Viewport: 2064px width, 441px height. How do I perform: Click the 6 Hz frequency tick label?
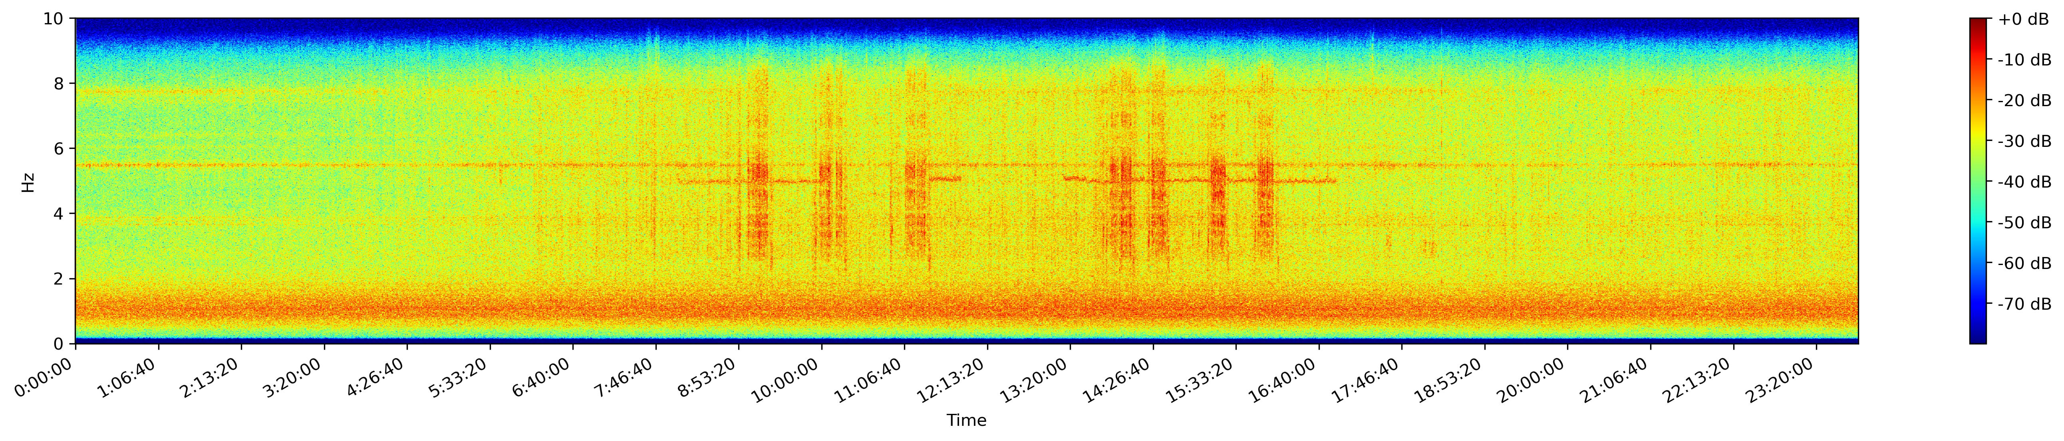[60, 149]
